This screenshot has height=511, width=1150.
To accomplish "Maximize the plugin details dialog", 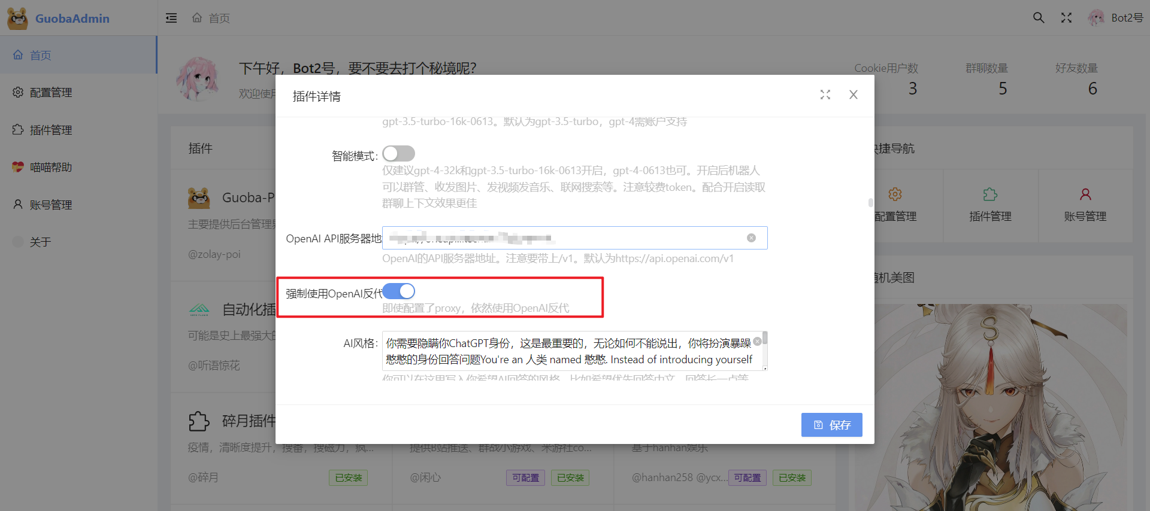I will [x=825, y=95].
